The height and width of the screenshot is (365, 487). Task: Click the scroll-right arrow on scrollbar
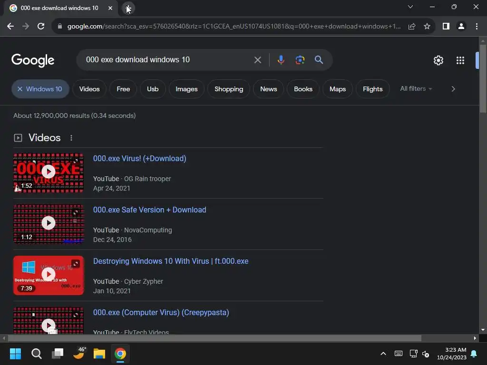point(475,338)
